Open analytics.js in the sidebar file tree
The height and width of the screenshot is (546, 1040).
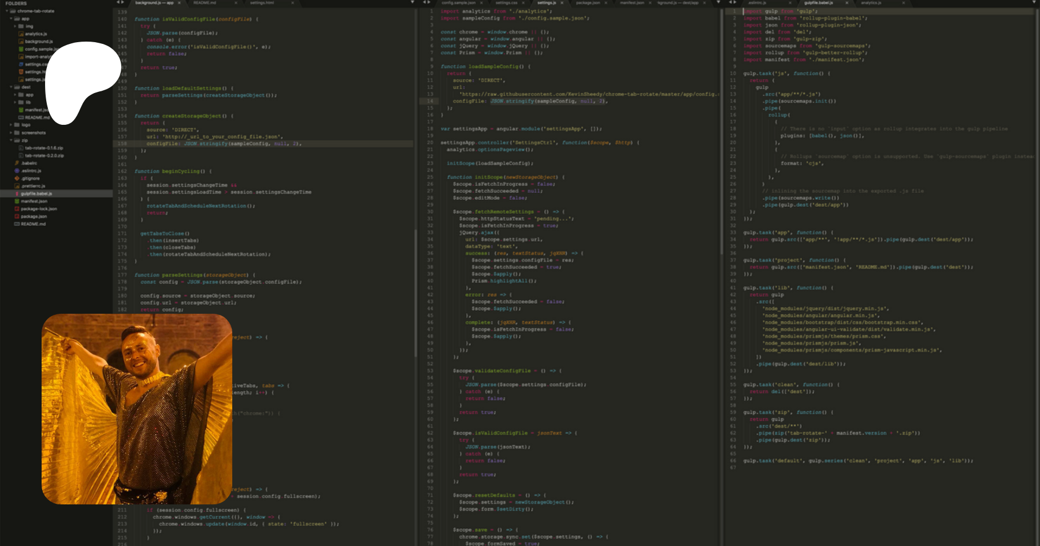point(36,34)
